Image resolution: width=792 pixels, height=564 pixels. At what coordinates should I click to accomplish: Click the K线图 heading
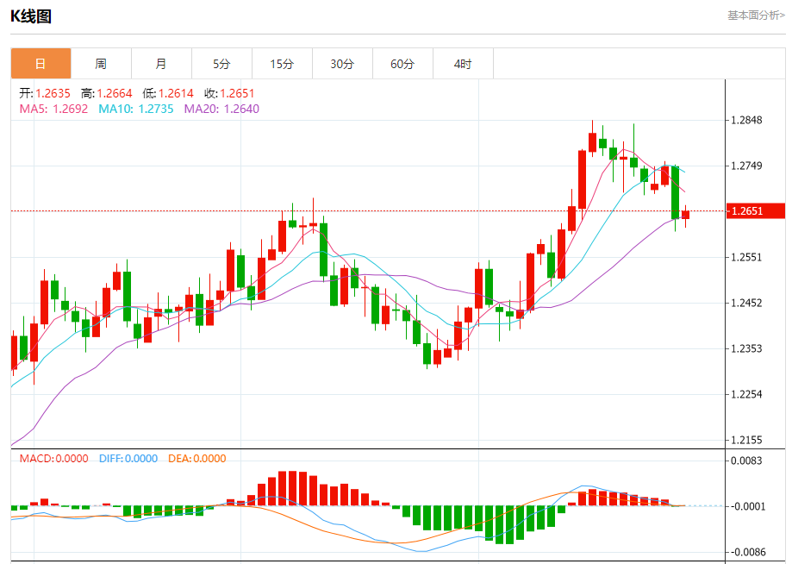point(31,16)
